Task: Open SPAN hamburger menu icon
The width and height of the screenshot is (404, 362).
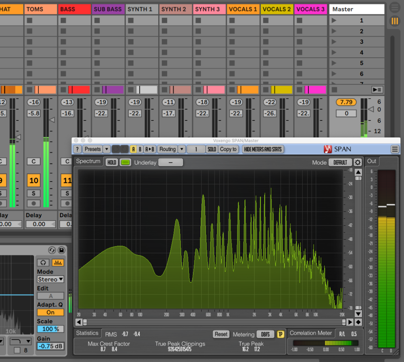Action: click(x=395, y=149)
